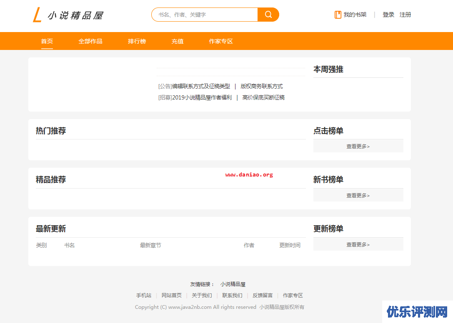Click 查看更多 under 新书榜单

pos(358,195)
